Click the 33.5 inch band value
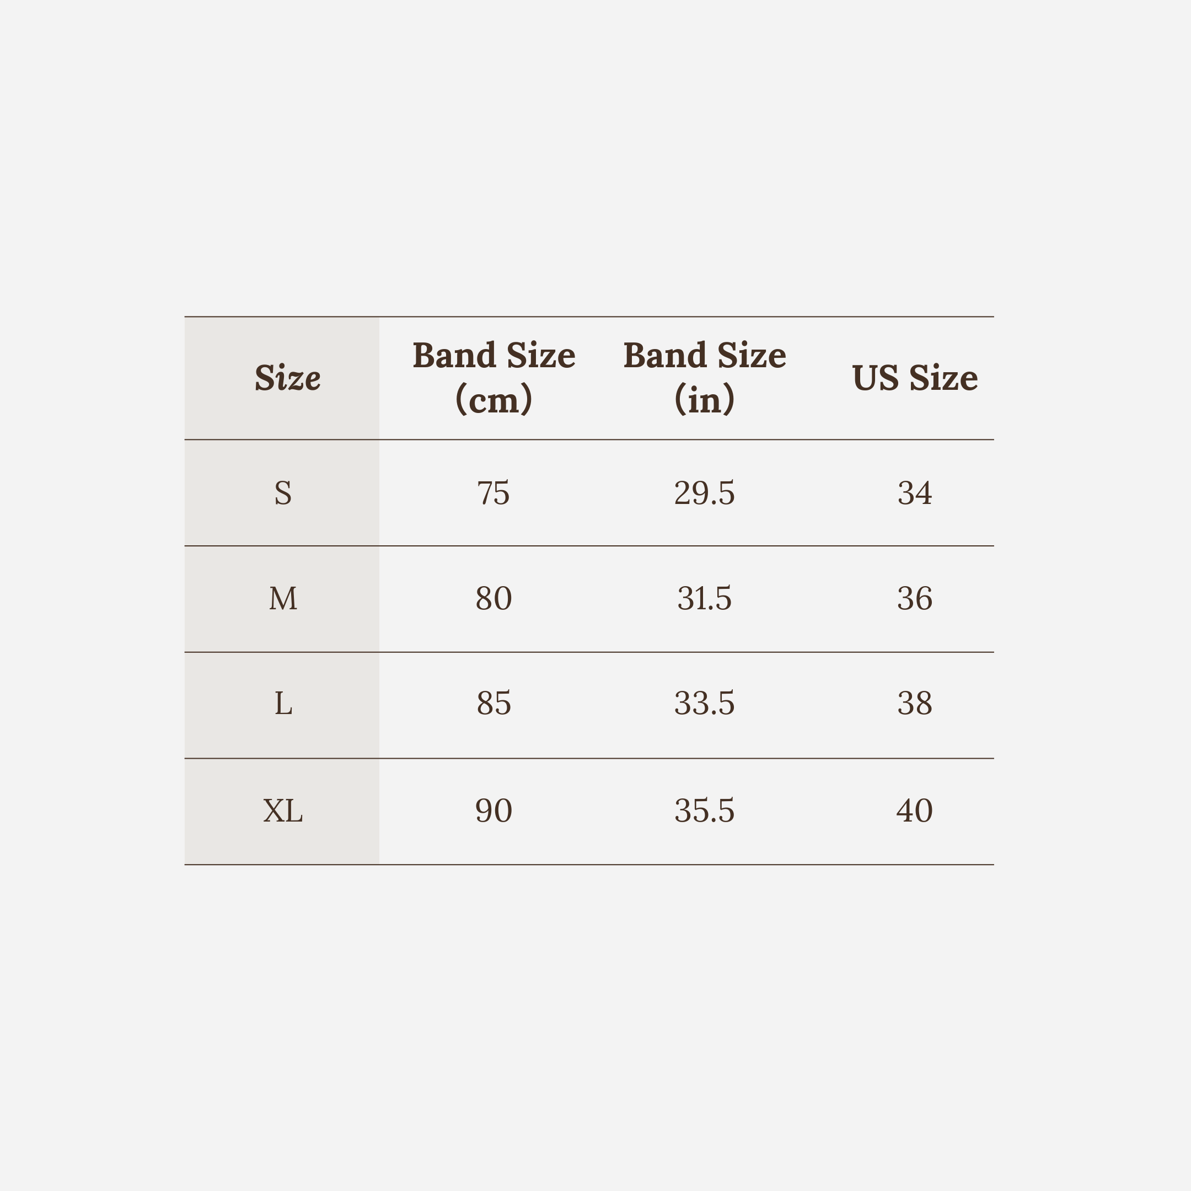The image size is (1191, 1191). point(705,704)
